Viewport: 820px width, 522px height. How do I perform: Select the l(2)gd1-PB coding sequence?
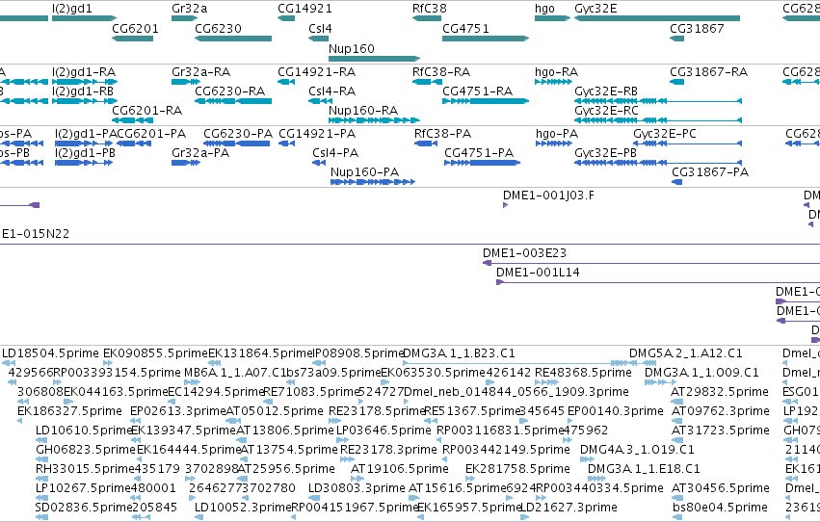click(84, 163)
